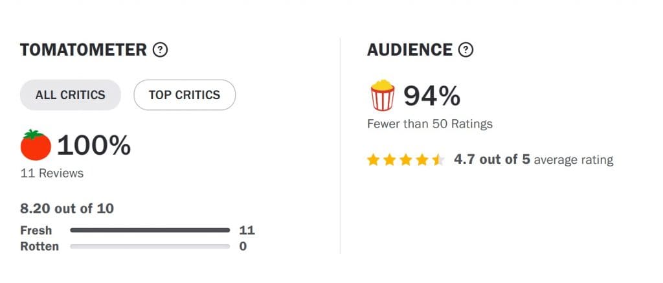The height and width of the screenshot is (283, 663).
Task: Click the 100% Tomatometer score
Action: click(x=94, y=145)
